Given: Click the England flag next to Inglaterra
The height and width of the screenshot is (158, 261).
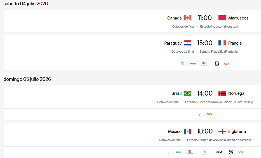Looking at the screenshot, I should 222,132.
